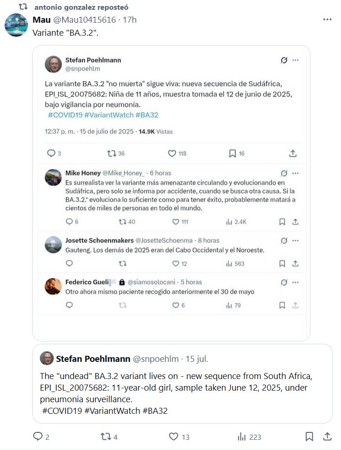Open Mau's profile picture
Screen dimensions: 341x450
coord(16,25)
